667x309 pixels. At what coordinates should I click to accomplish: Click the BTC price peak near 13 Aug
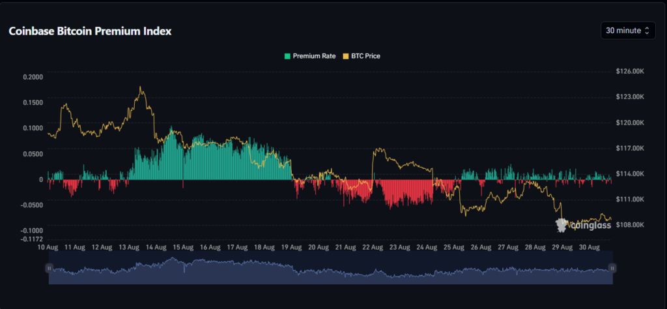point(141,87)
